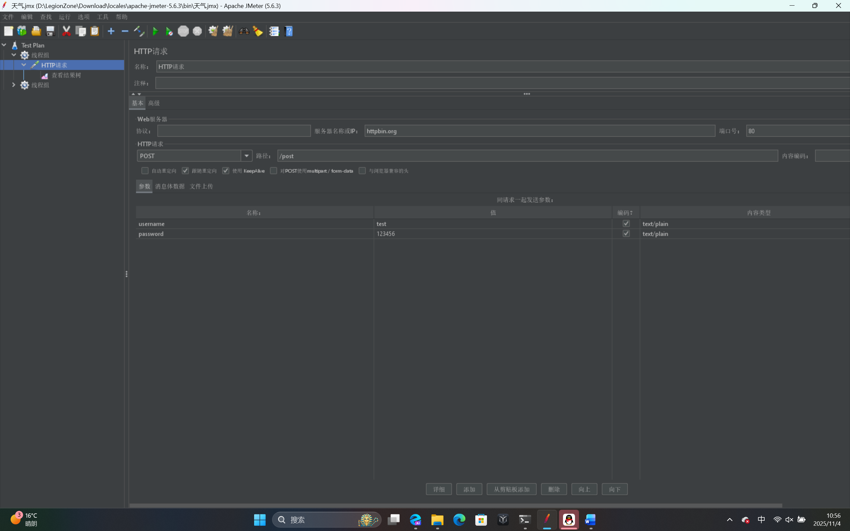Click the blue Help question icon

[289, 31]
